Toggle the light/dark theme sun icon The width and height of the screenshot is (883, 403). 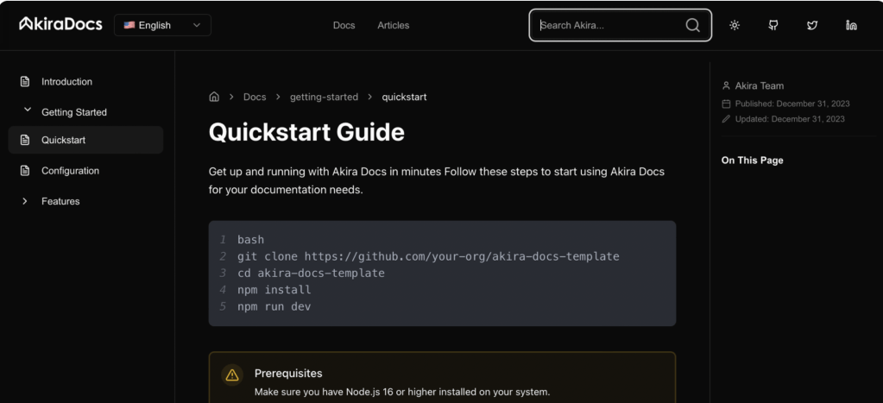tap(735, 25)
